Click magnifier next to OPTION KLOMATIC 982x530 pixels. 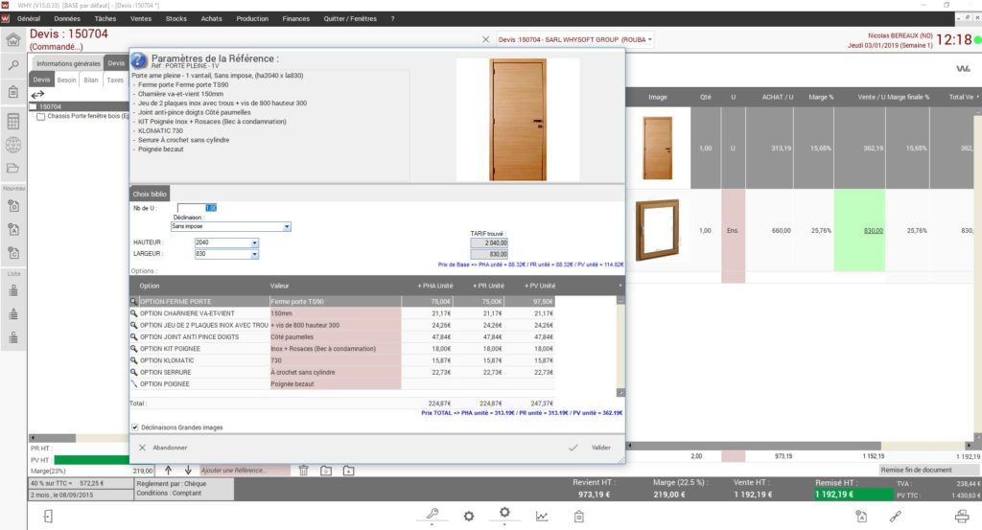click(133, 360)
